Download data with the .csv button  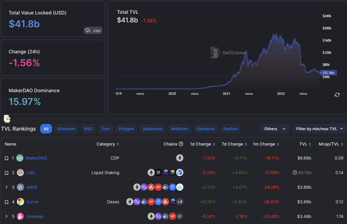93,31
